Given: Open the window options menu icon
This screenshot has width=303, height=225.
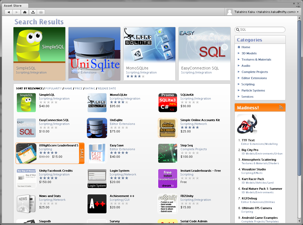Looking at the screenshot, I should click(298, 6).
